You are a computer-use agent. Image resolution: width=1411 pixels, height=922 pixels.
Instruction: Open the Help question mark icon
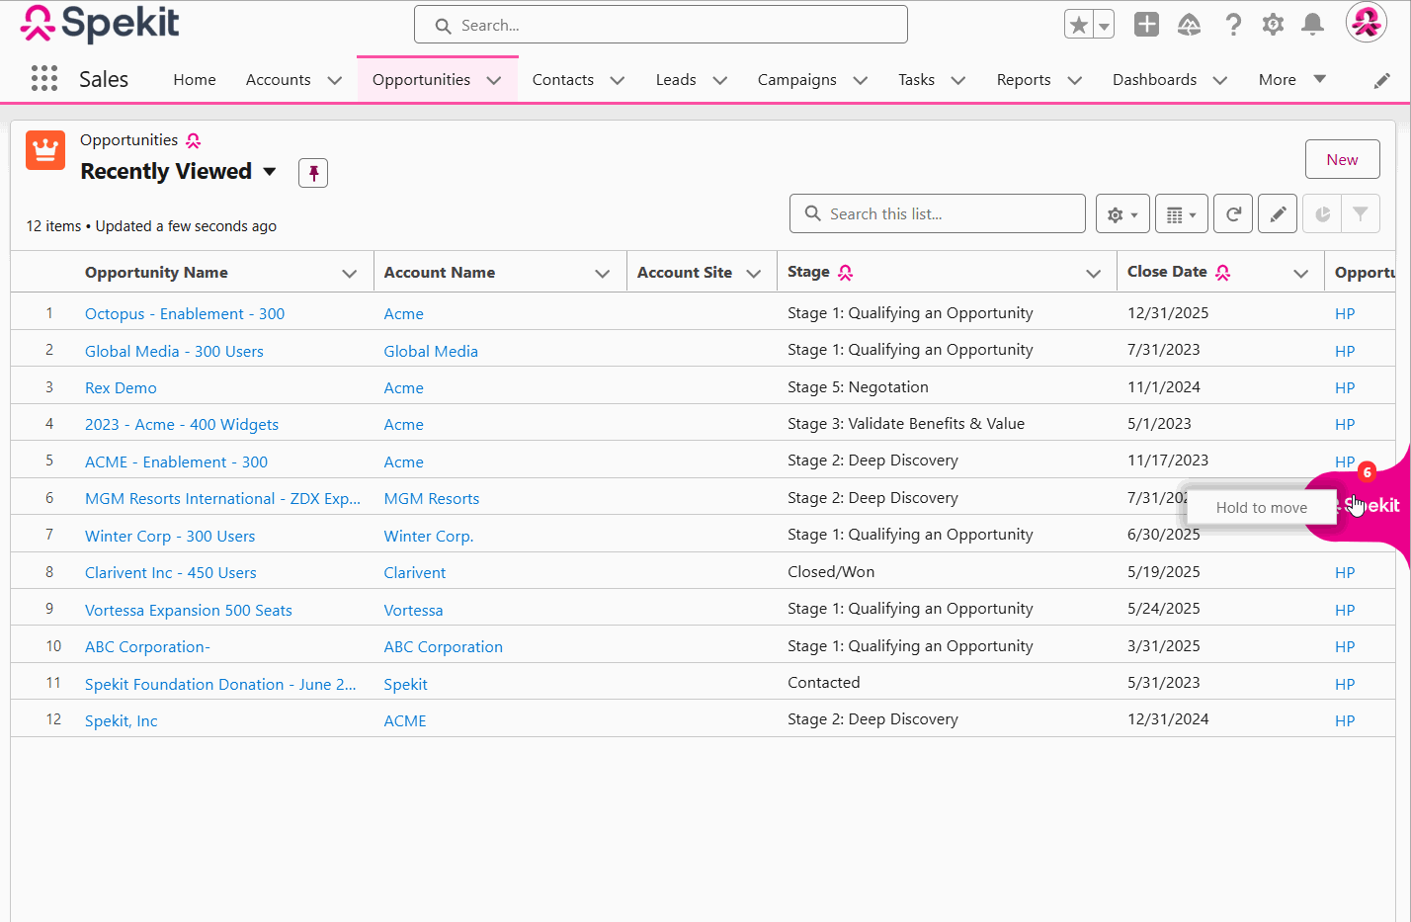click(x=1233, y=25)
